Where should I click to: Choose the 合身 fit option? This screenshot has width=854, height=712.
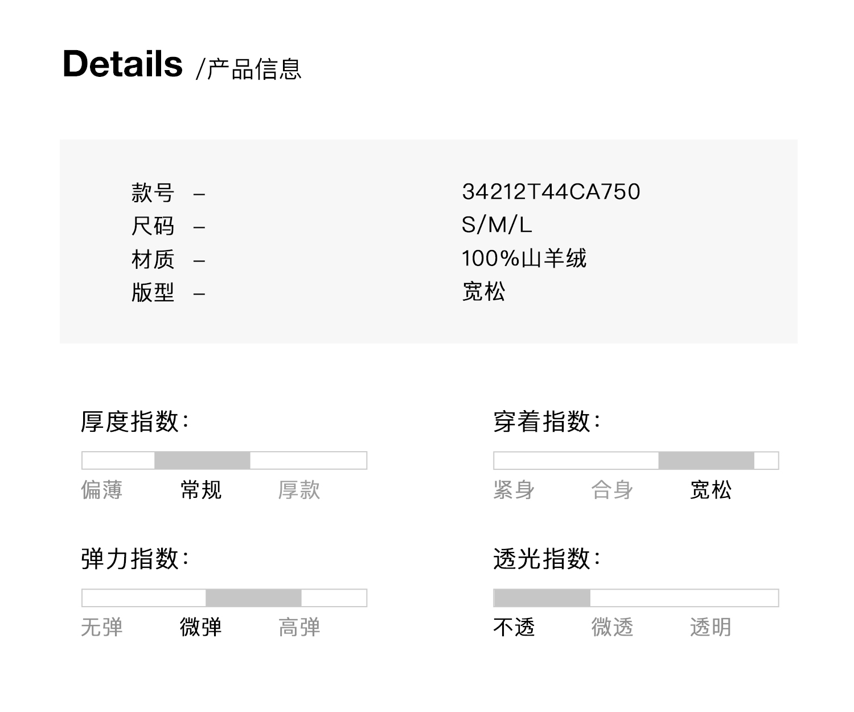[612, 490]
